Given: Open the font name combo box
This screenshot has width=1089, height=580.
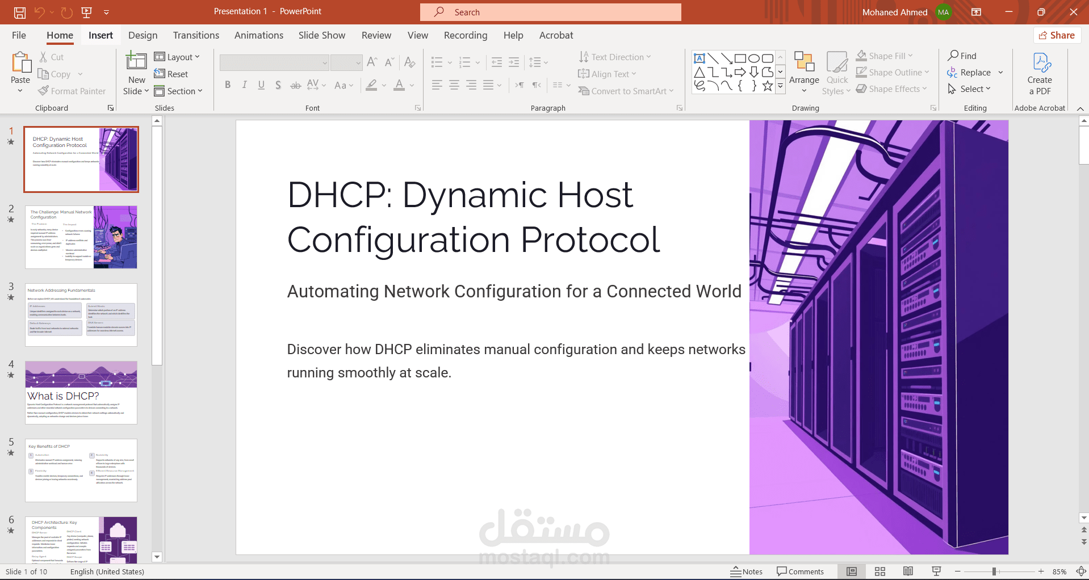Looking at the screenshot, I should coord(274,62).
